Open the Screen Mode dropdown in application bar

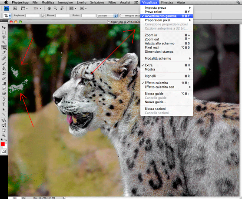coord(83,8)
